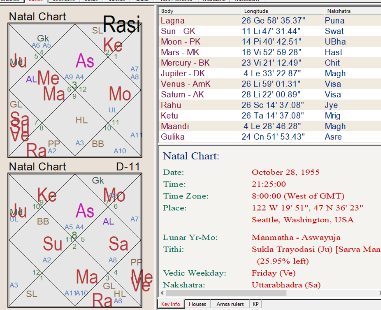The height and width of the screenshot is (310, 381).
Task: Click Sun longitude 11 Li 47' 31.44"
Action: 271,31
